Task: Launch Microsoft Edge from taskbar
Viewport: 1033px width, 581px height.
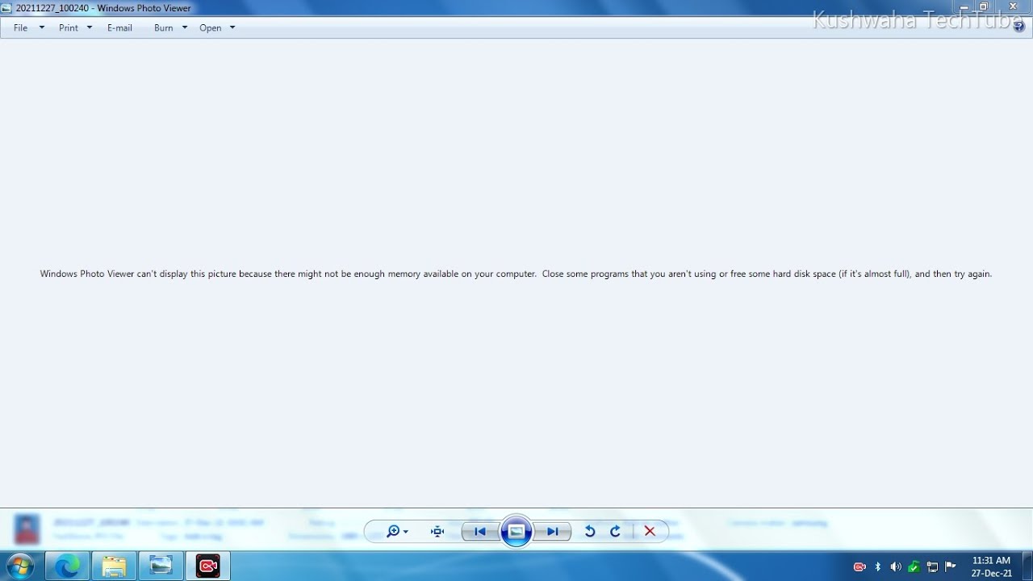Action: click(67, 566)
